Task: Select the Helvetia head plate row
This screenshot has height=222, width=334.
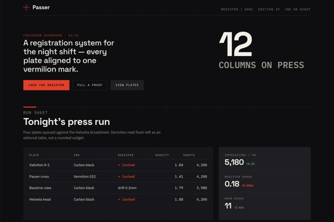Action: (118, 199)
